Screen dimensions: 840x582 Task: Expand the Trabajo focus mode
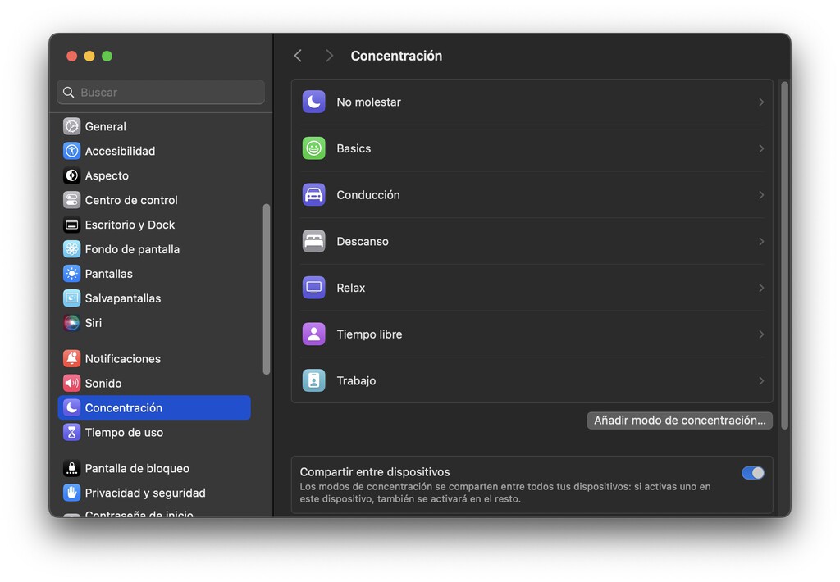[x=533, y=380]
